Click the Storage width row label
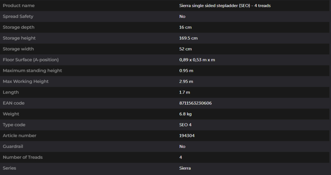 [x=18, y=49]
